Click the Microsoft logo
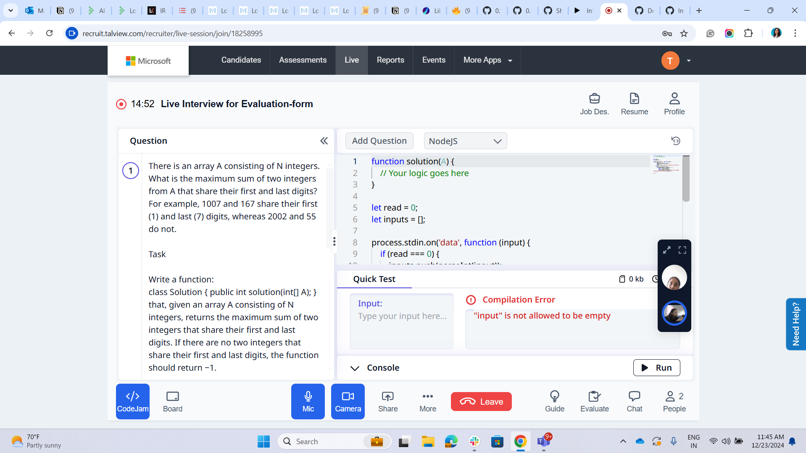The image size is (806, 453). tap(148, 61)
